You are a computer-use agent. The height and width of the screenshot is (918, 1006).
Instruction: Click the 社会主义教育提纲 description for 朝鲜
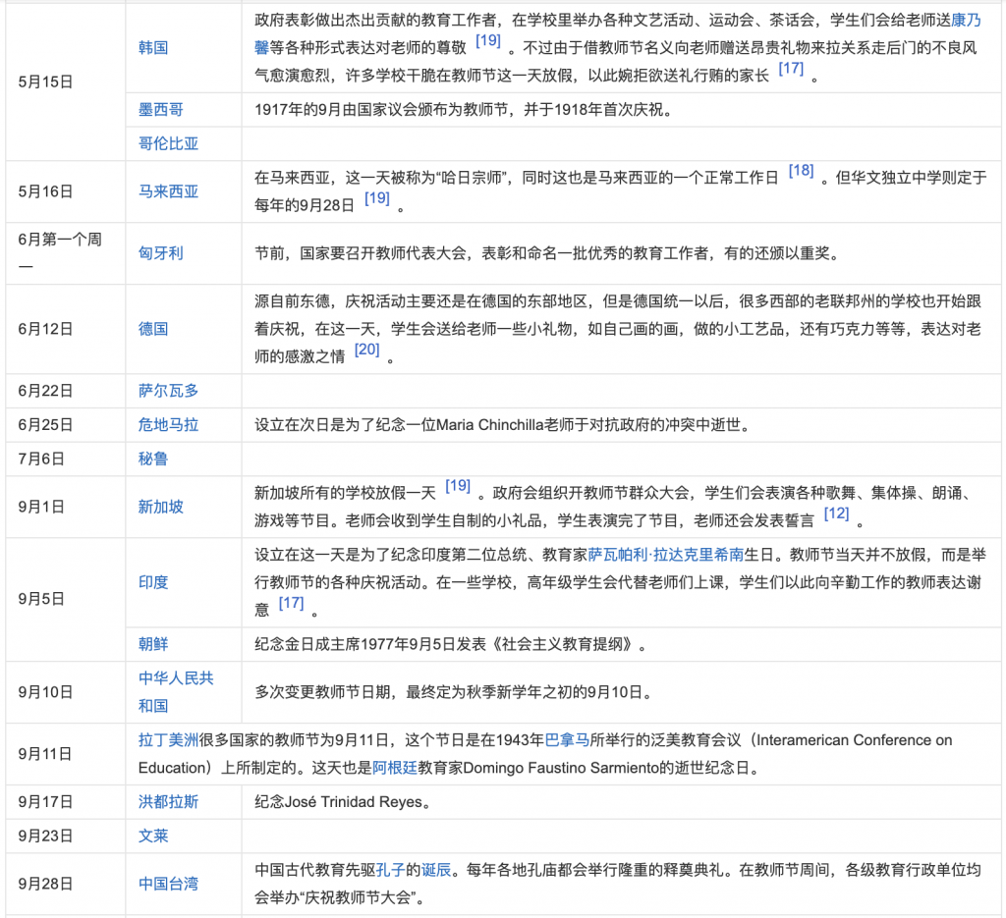(x=453, y=644)
